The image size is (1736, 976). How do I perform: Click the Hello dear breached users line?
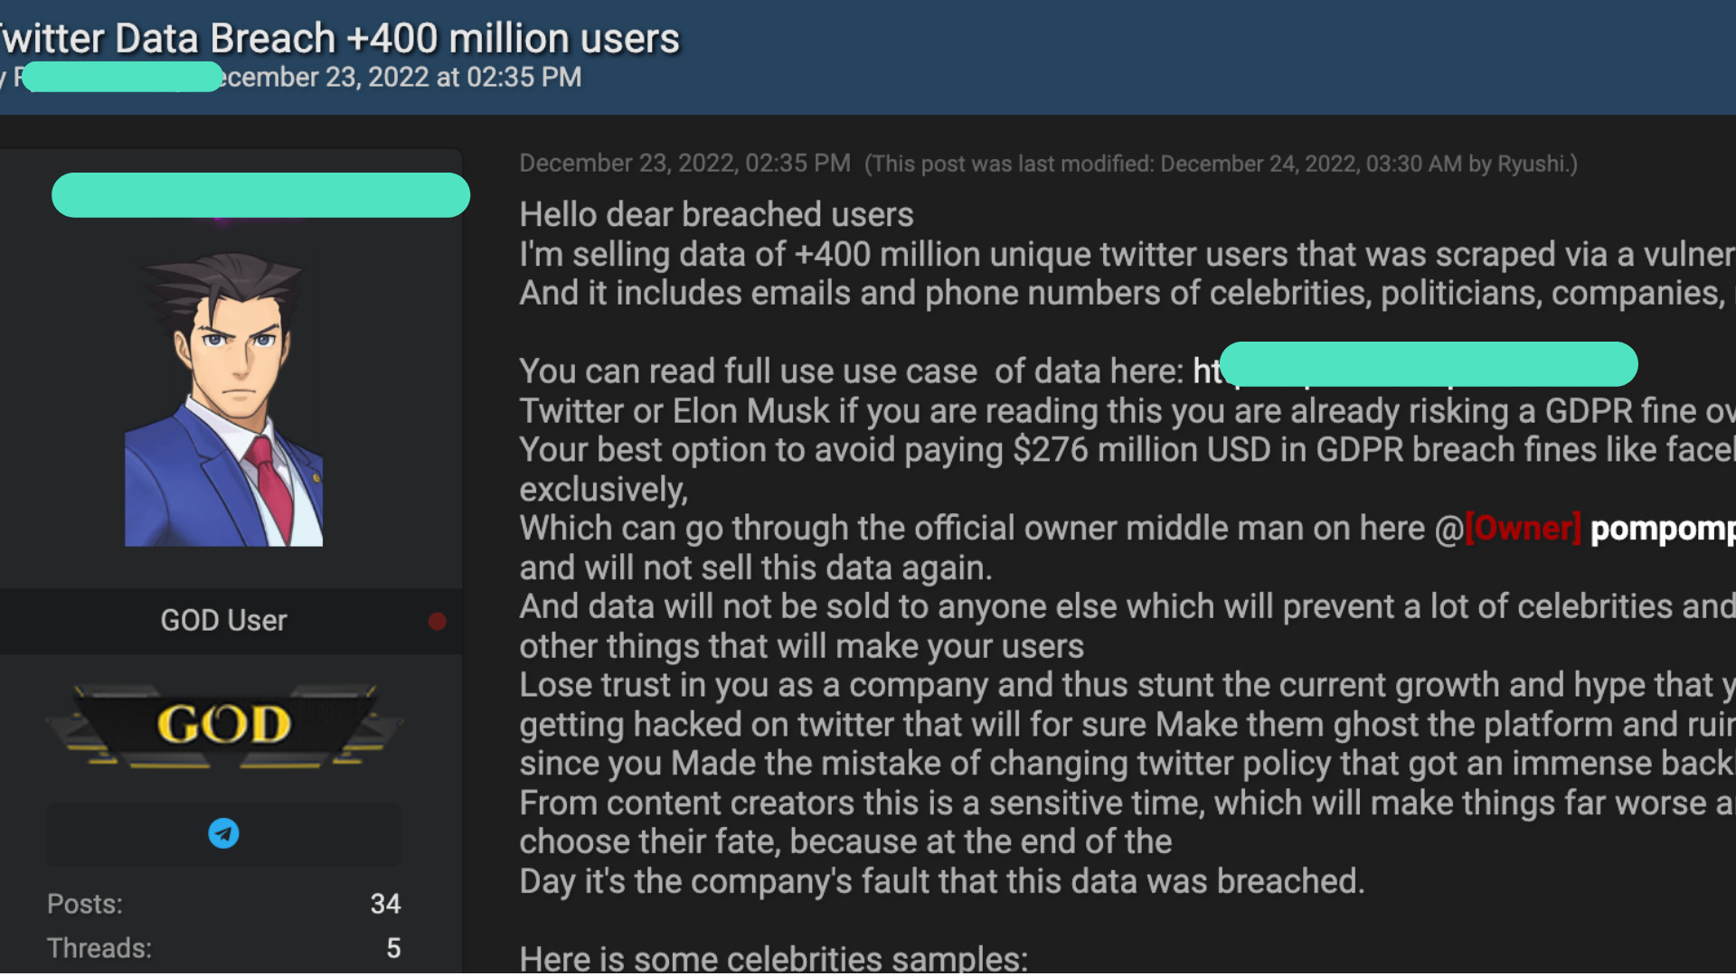coord(716,215)
